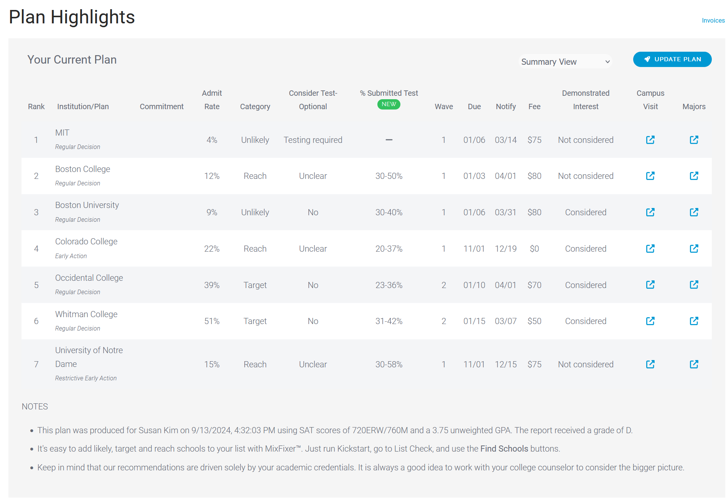Click the $0 fee for Colorado College
The width and height of the screenshot is (726, 501).
534,249
